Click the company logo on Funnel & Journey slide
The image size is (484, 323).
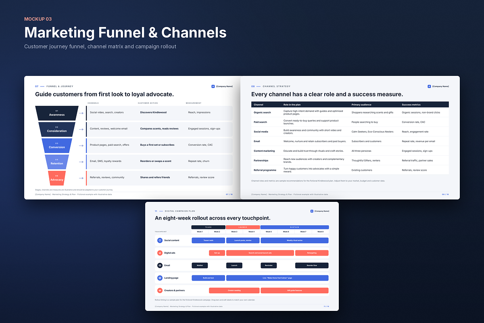point(213,86)
